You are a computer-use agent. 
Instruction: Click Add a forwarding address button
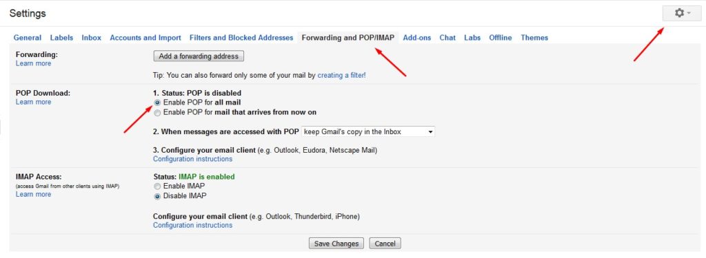pos(199,56)
